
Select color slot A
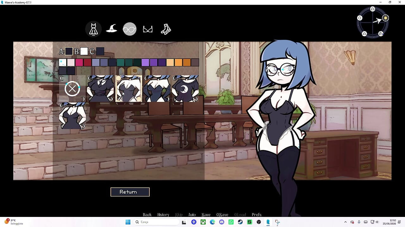pyautogui.click(x=69, y=51)
